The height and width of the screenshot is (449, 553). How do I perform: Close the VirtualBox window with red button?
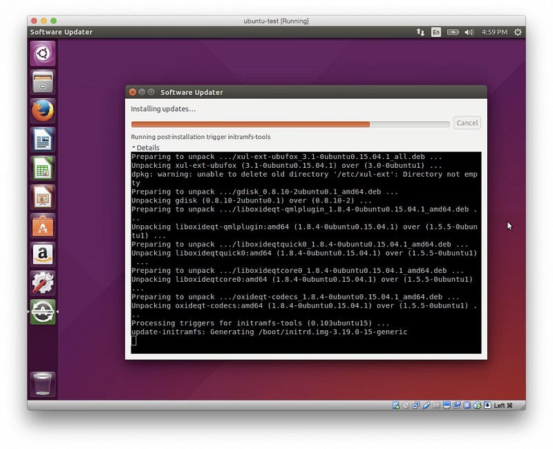34,21
